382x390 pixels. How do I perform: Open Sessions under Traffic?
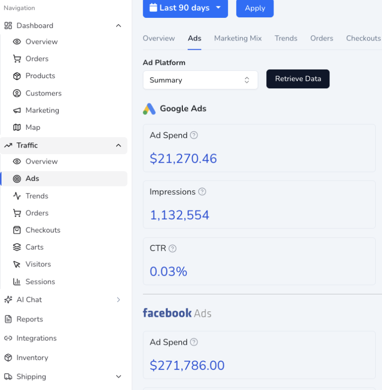40,281
